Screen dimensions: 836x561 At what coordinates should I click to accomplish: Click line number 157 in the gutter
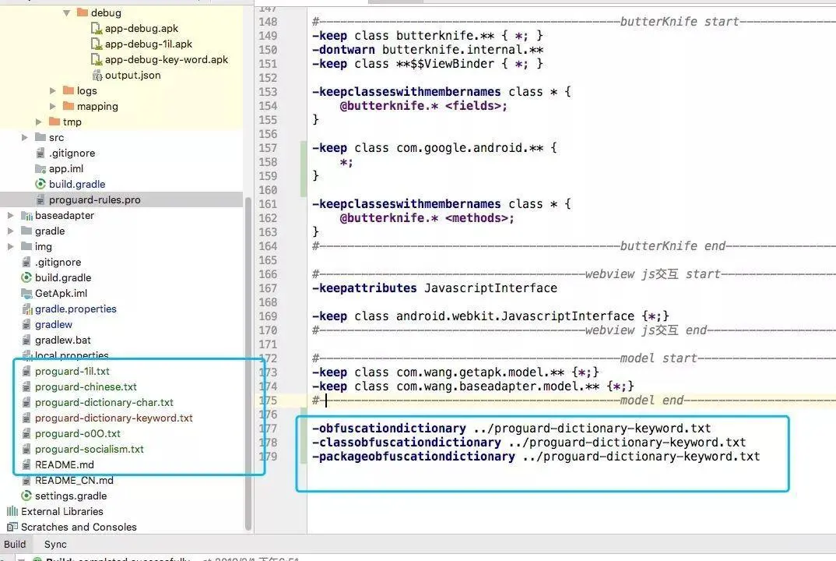[x=268, y=148]
